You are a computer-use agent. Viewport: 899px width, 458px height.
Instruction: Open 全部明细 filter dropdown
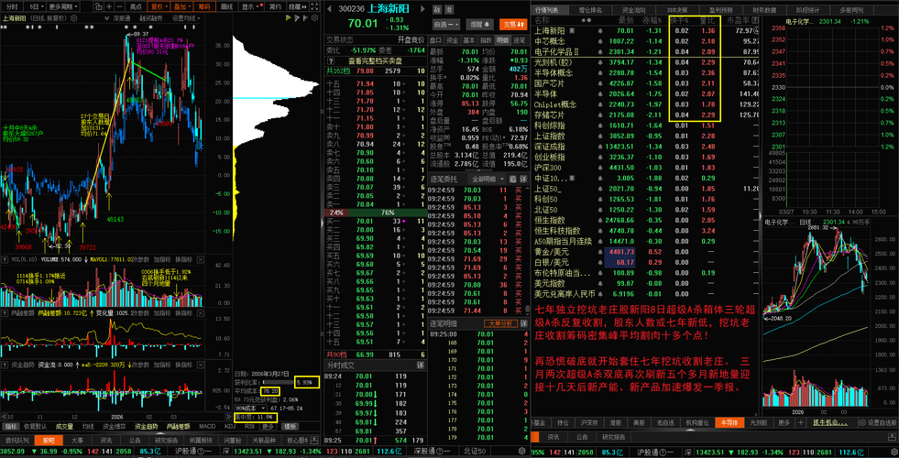[487, 179]
